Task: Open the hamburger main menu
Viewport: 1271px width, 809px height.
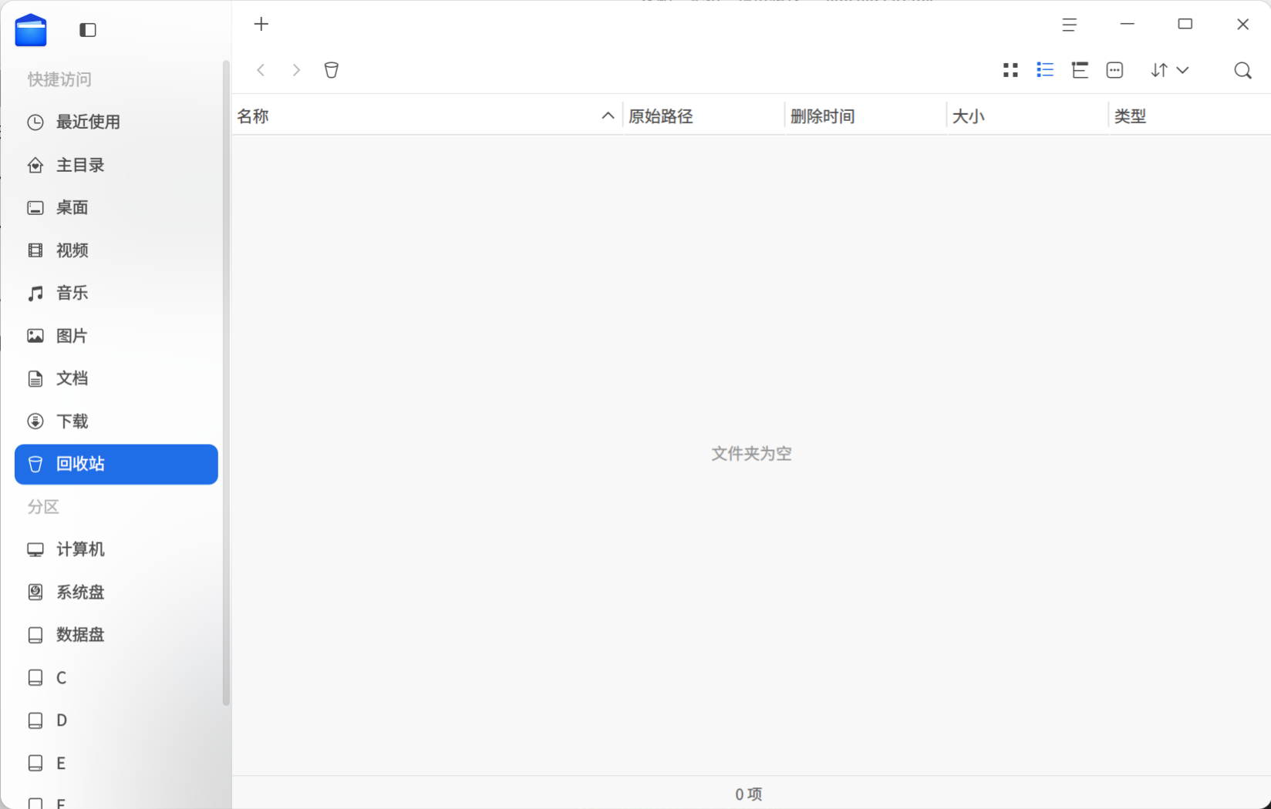Action: pos(1069,25)
